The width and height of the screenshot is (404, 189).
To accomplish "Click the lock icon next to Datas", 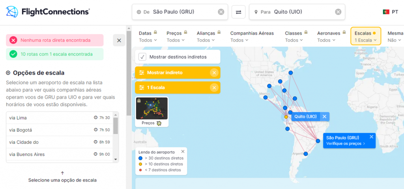I will coord(155,33).
